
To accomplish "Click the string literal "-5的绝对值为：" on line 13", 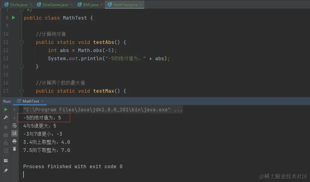I will pyautogui.click(x=125, y=58).
